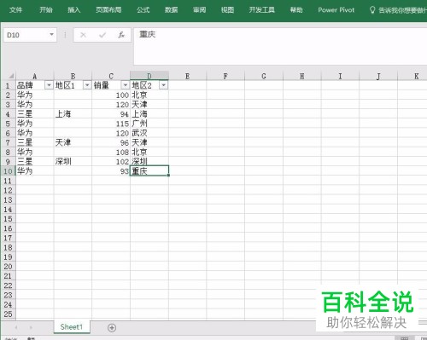
Task: Switch to the 视图 ribbon tab
Action: coord(227,10)
